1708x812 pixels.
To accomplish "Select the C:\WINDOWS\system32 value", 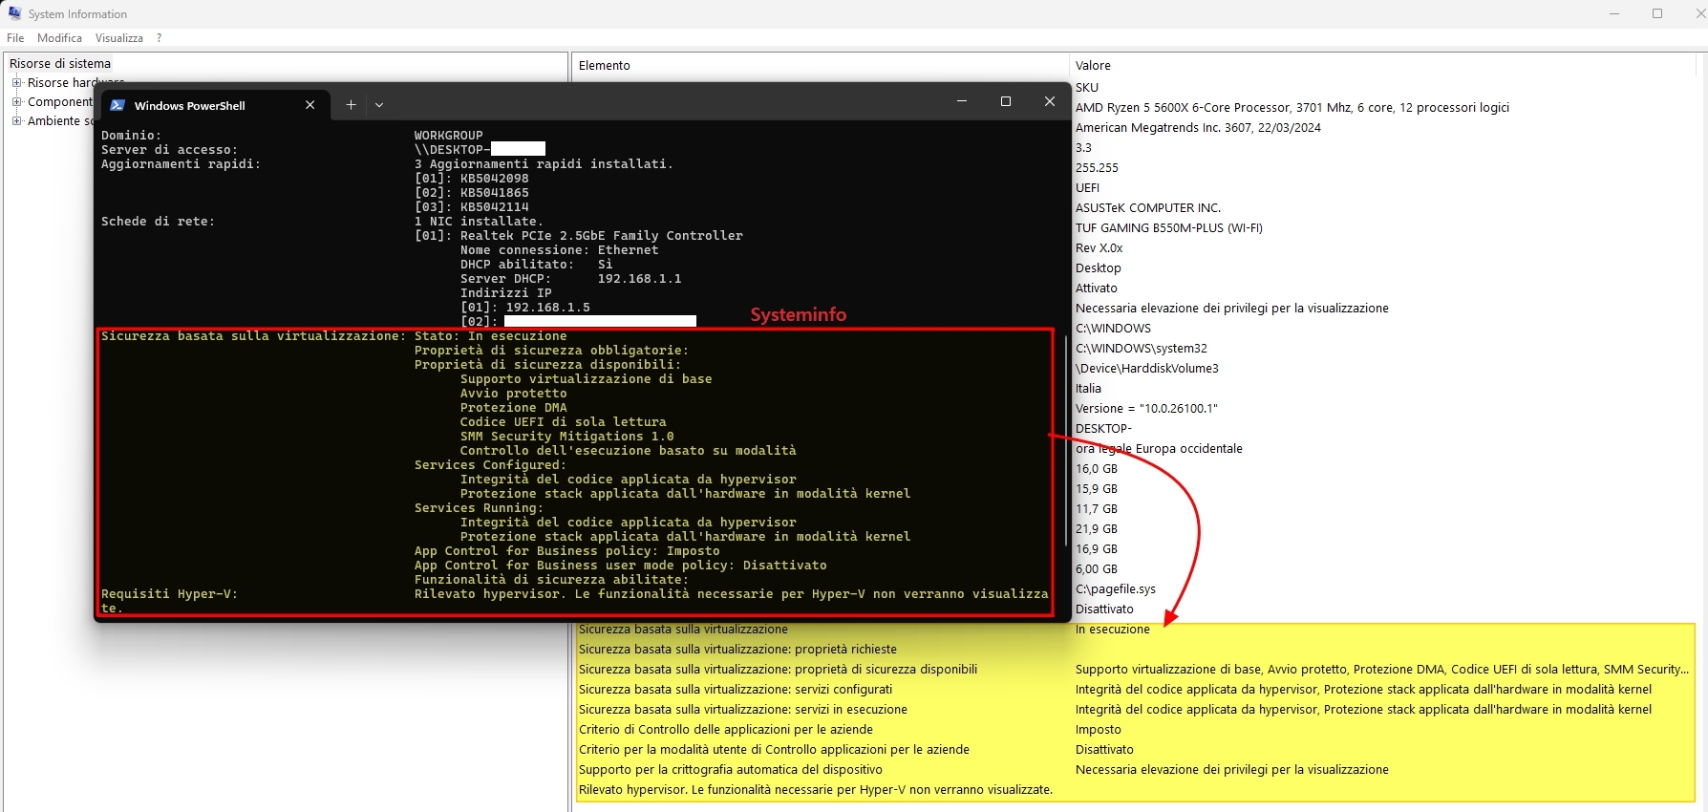I will click(1142, 348).
